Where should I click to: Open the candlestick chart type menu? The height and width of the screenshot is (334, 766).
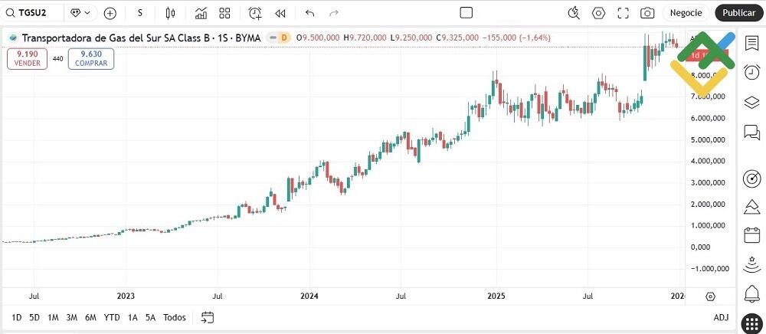click(170, 13)
